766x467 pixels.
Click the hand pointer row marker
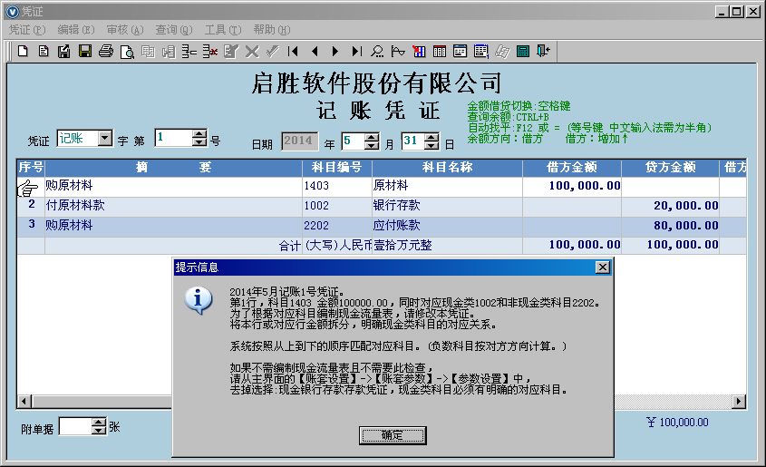coord(28,188)
